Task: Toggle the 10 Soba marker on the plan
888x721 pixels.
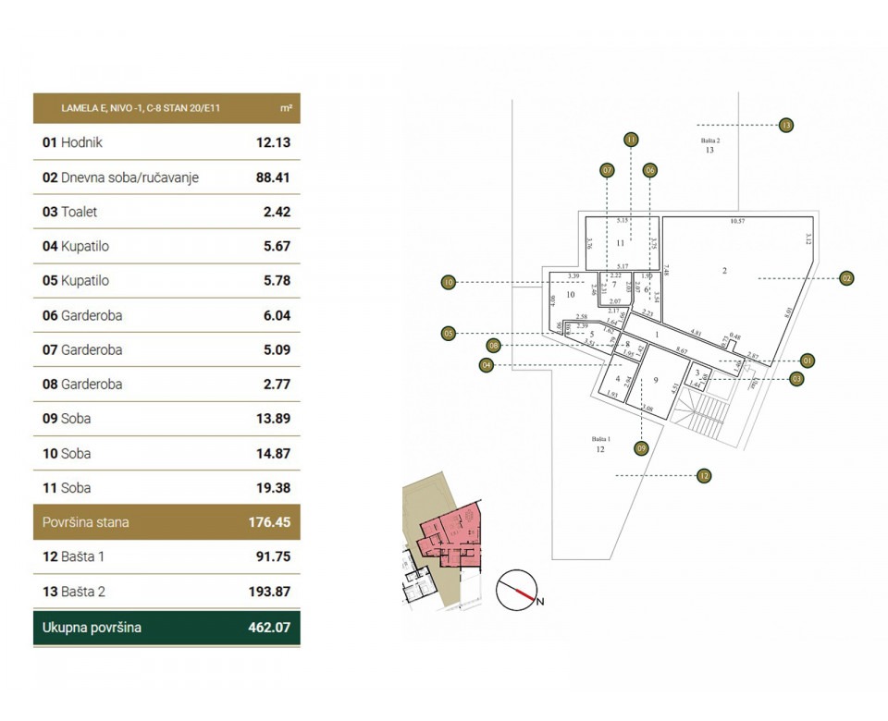Action: (x=449, y=282)
